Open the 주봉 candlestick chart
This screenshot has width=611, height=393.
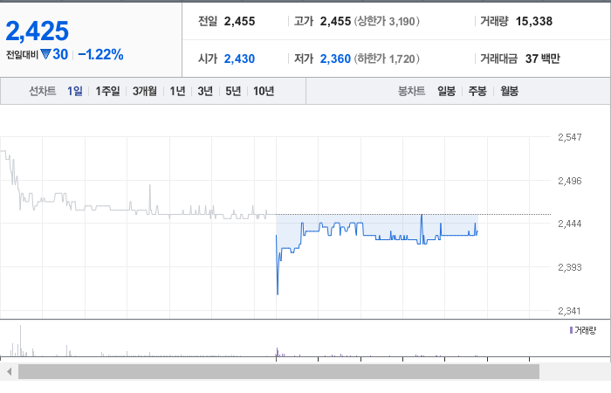coord(477,91)
